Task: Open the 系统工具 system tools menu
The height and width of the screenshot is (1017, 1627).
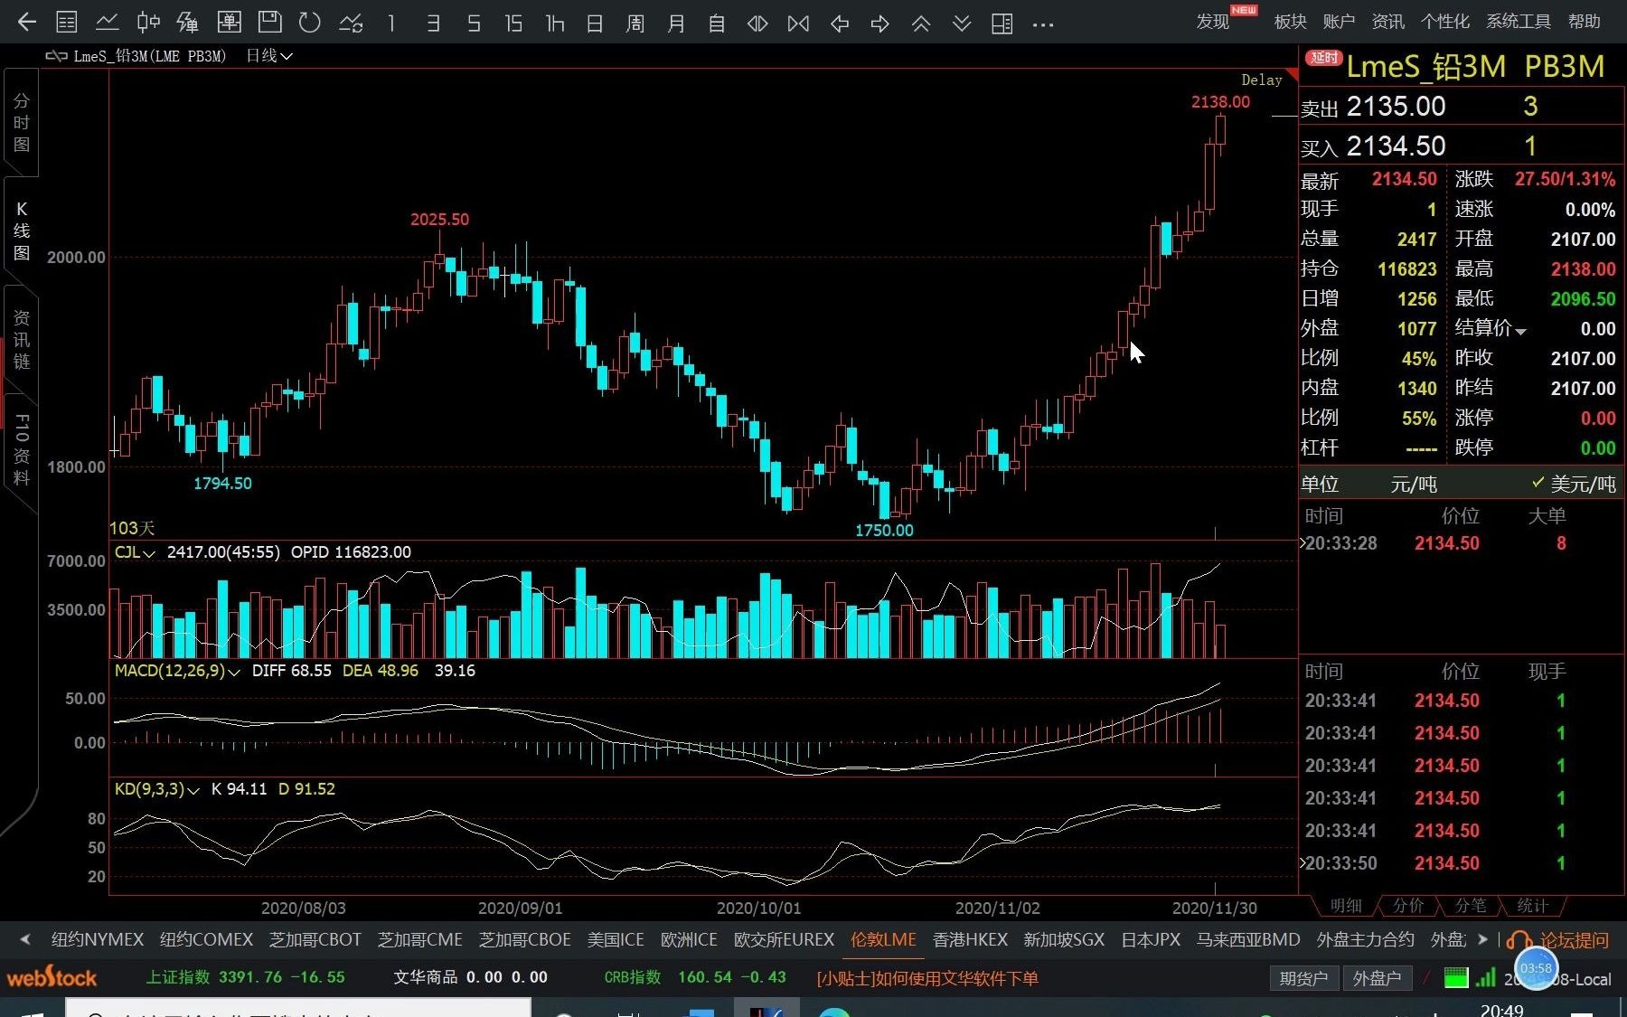Action: click(x=1519, y=22)
